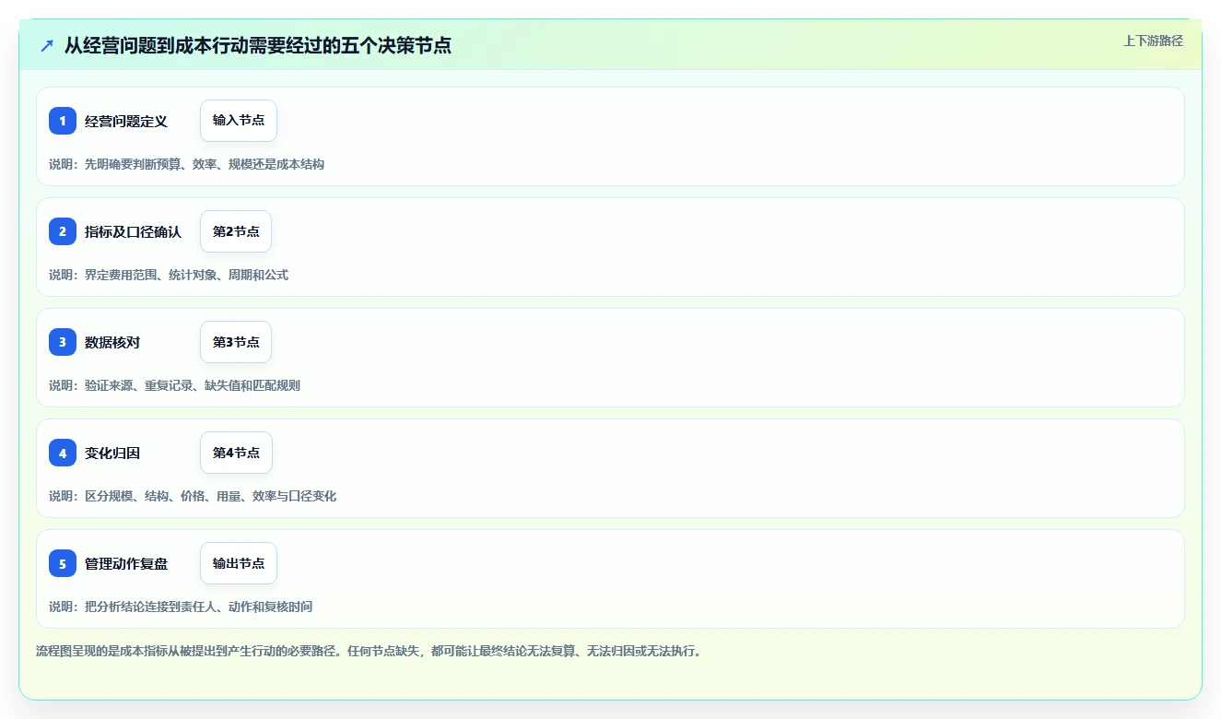The width and height of the screenshot is (1221, 719).
Task: Click the 经营问题定义 step title
Action: [126, 121]
